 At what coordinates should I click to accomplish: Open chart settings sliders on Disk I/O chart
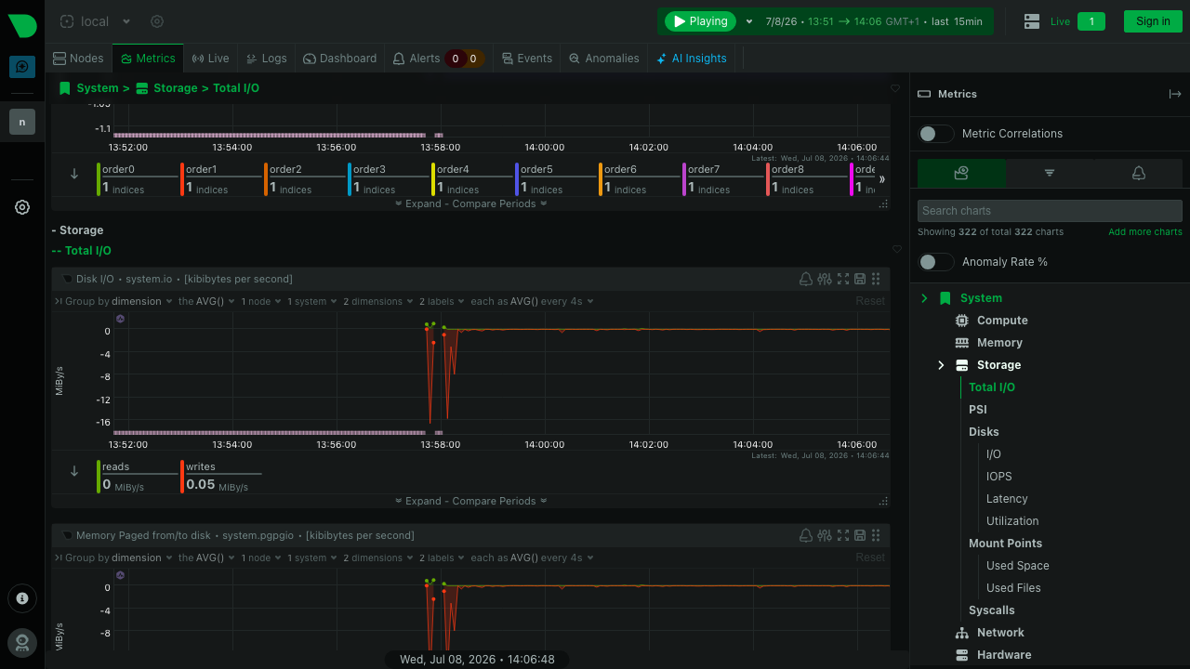click(x=825, y=279)
